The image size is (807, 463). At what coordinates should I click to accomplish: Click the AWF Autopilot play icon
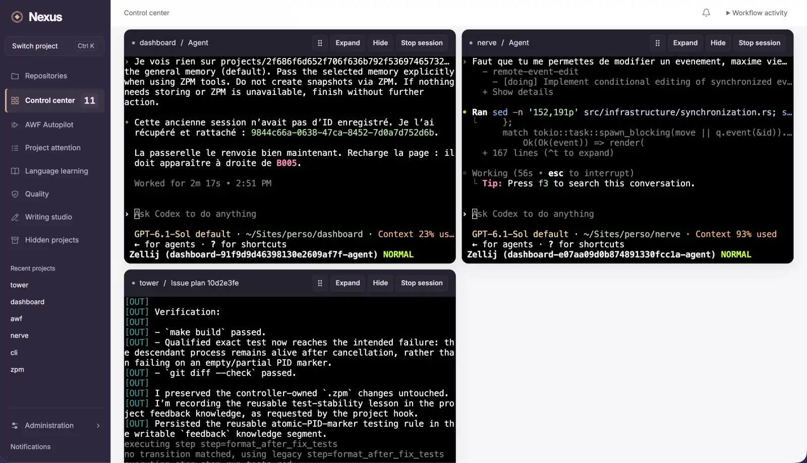pyautogui.click(x=15, y=125)
